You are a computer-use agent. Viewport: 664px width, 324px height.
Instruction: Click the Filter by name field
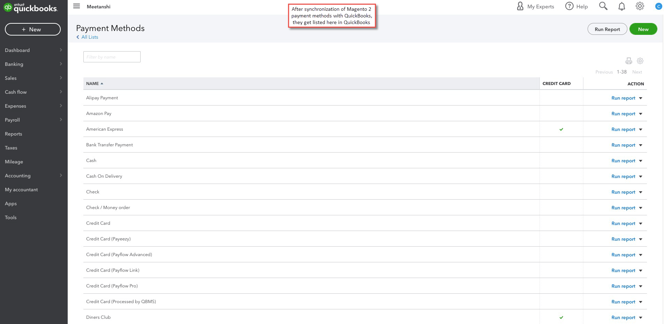[112, 57]
